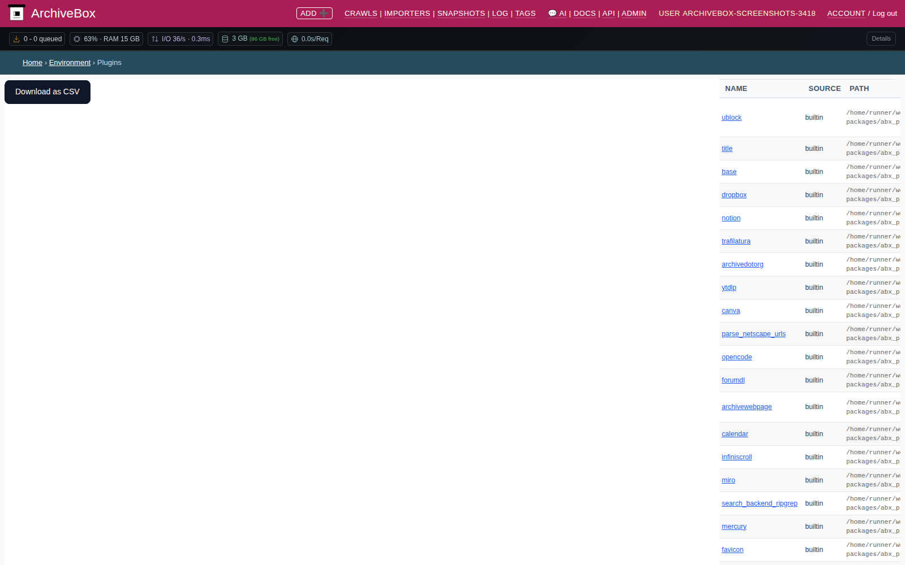Open the canva plugin link
905x565 pixels.
pos(731,311)
